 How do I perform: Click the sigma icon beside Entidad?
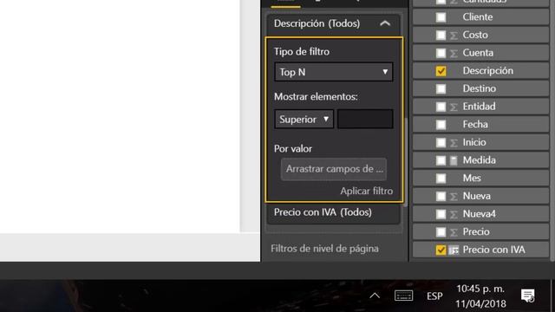pyautogui.click(x=454, y=107)
